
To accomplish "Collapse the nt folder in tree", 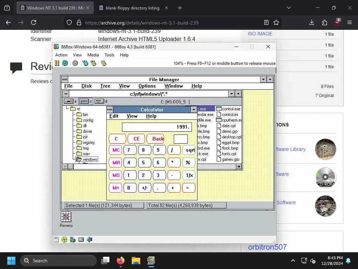I will 76,109.
